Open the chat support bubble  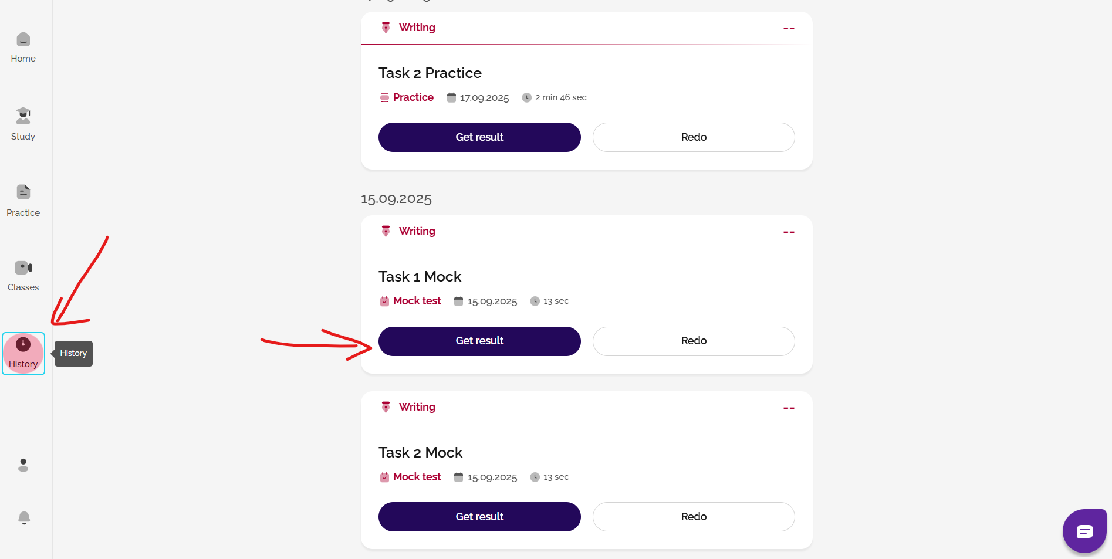click(x=1084, y=531)
